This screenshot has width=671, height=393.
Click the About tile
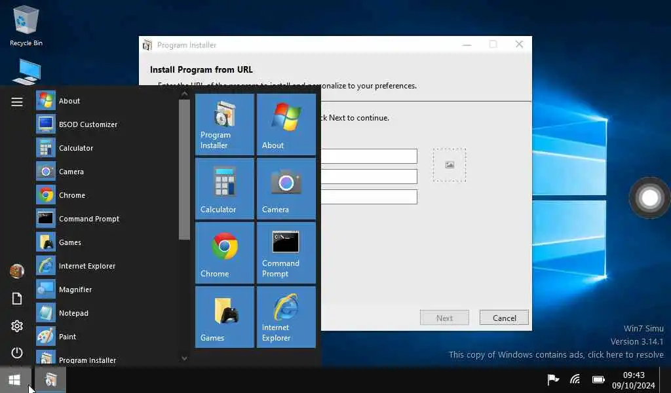pyautogui.click(x=286, y=124)
